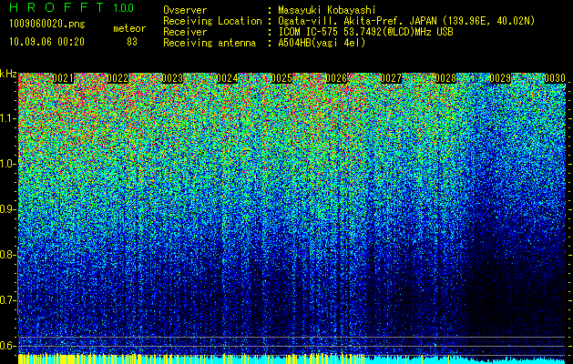Select observer name Masayuki Kobayashi
This screenshot has width=573, height=364.
tap(327, 10)
